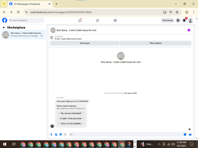This screenshot has width=198, height=148.
Task: Click the purple conversation info icon
Action: 189,30
